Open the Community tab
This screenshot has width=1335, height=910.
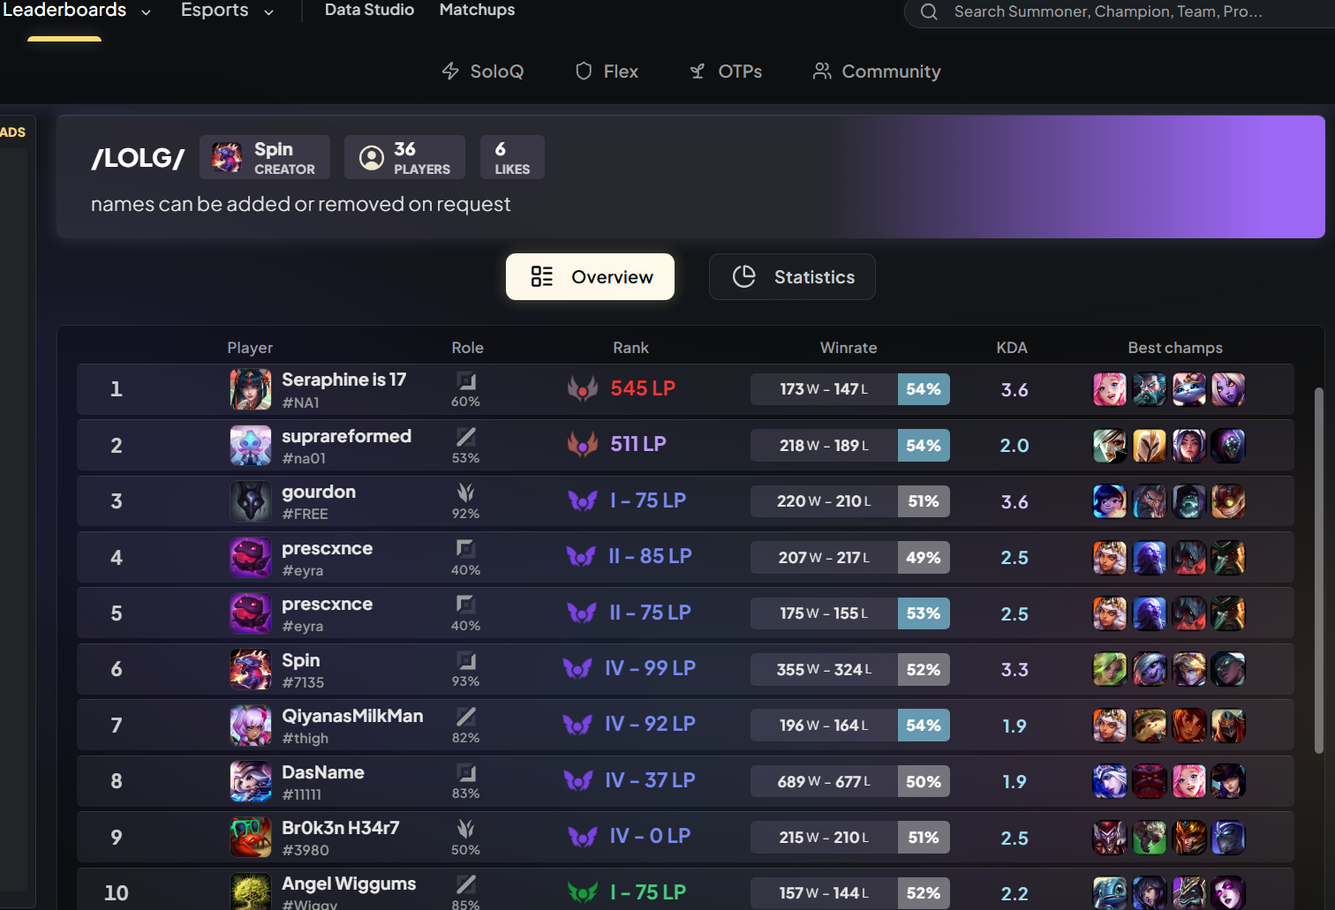877,71
